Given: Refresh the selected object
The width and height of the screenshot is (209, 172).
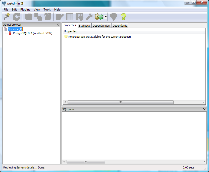Looking at the screenshot, I should click(16, 17).
